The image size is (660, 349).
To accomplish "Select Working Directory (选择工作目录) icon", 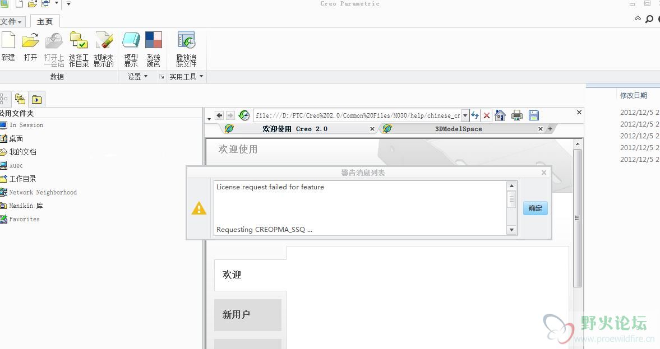I will click(79, 40).
